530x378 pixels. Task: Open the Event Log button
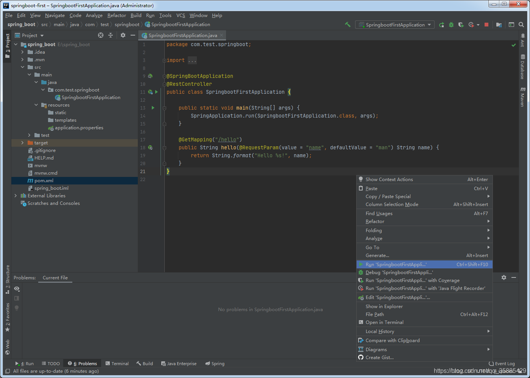pyautogui.click(x=502, y=364)
